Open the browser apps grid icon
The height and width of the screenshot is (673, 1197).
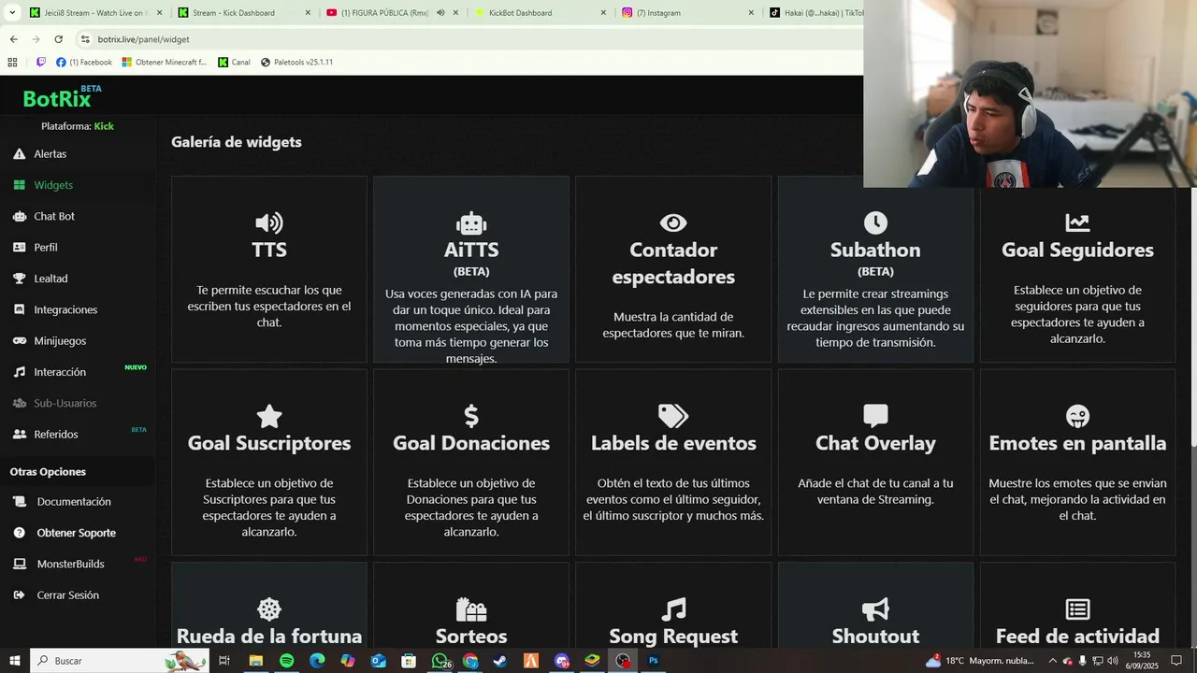(12, 63)
